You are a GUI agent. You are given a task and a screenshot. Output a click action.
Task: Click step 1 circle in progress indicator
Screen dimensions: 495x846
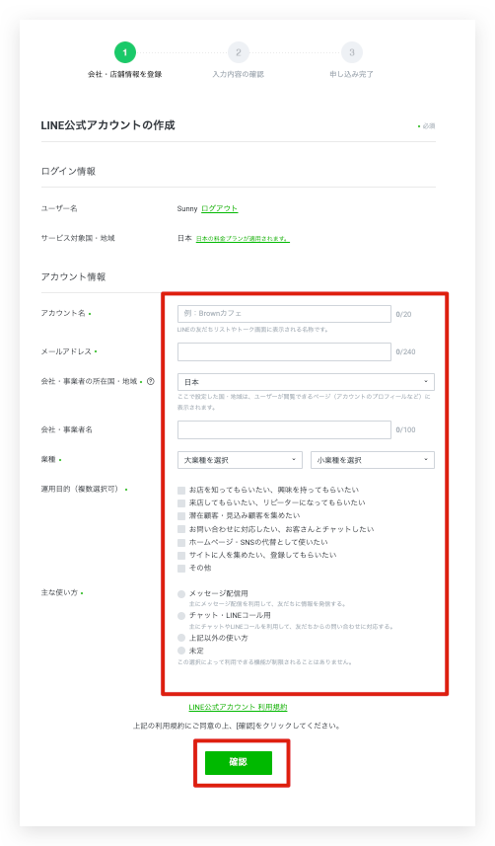tap(125, 52)
